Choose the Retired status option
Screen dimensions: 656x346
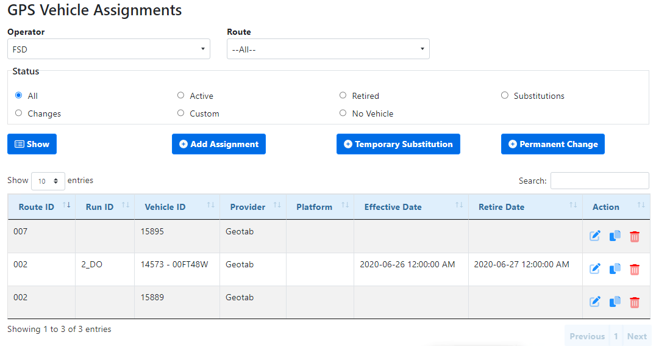343,96
